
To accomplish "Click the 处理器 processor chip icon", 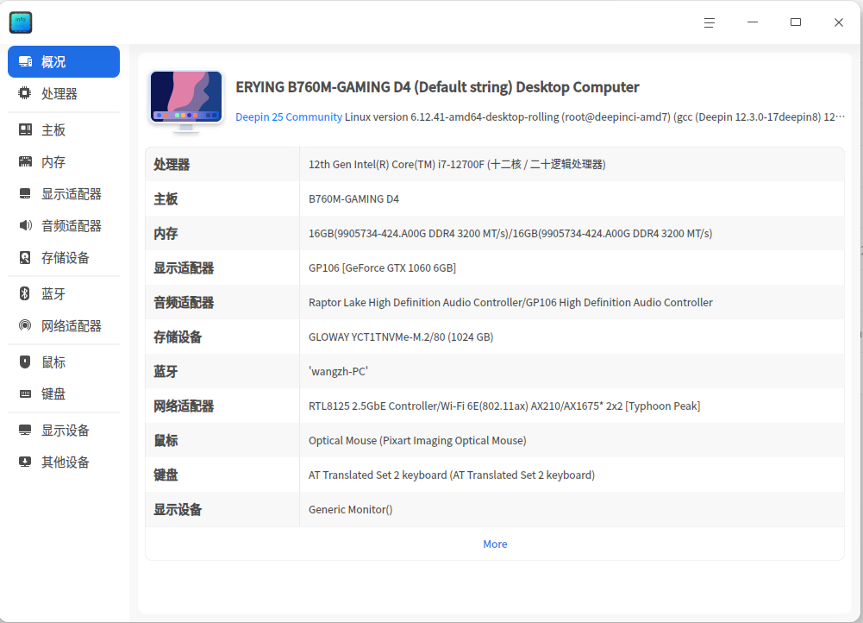I will (x=25, y=94).
